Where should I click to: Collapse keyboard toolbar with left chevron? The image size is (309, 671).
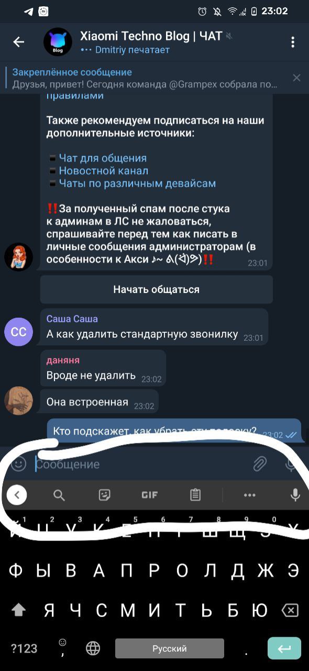pyautogui.click(x=17, y=495)
